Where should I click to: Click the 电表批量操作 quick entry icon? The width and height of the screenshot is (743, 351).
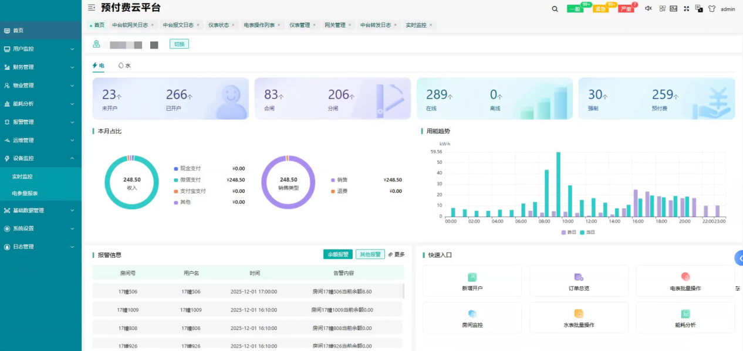tap(685, 277)
